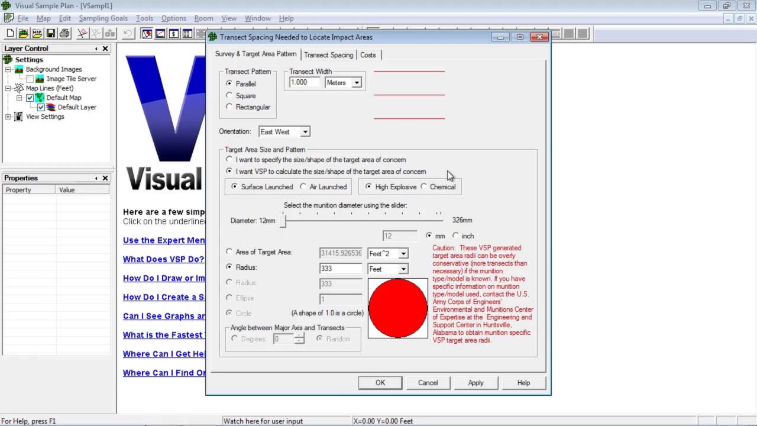Follow the 'Use the Expert Men...' link

coord(164,240)
